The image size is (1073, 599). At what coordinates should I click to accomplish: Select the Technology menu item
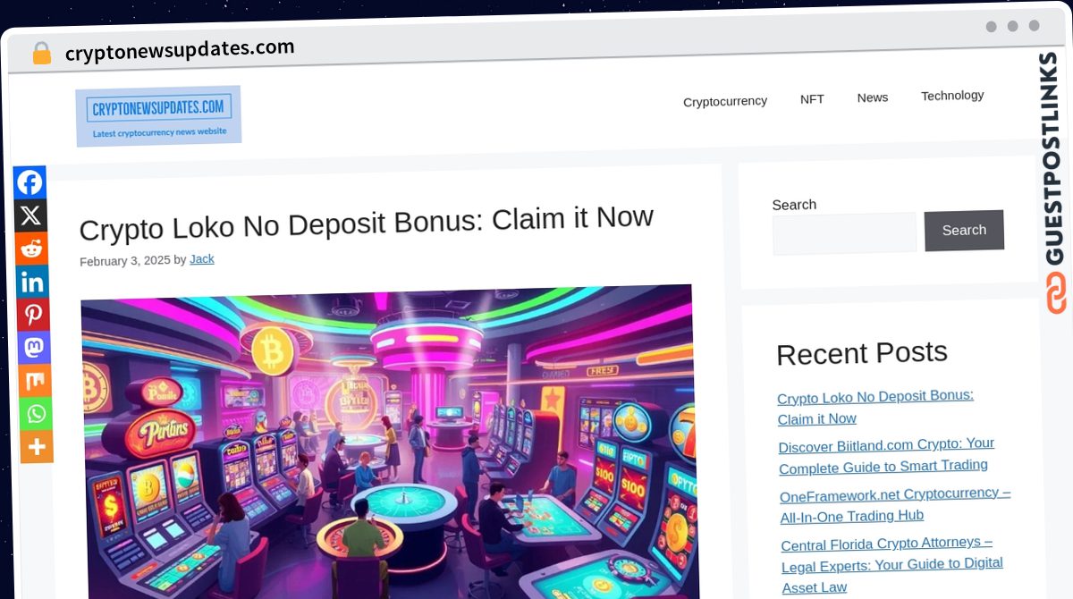point(952,95)
